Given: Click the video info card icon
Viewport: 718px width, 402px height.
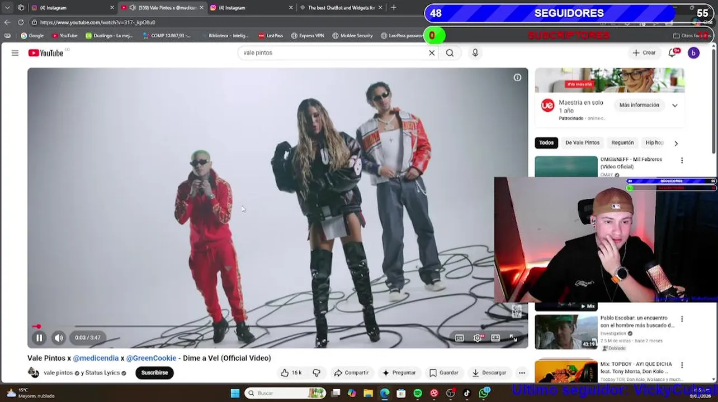Looking at the screenshot, I should coord(517,78).
